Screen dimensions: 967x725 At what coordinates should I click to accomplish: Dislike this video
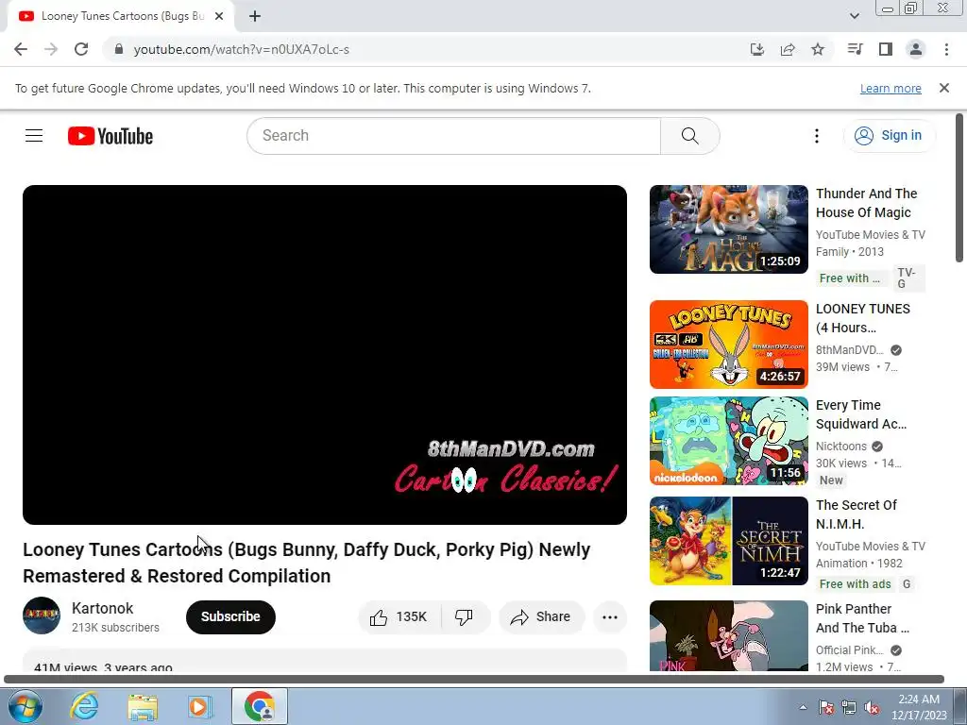[x=464, y=616]
